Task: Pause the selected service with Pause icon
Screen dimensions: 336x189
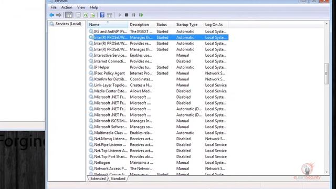Action: point(134,15)
